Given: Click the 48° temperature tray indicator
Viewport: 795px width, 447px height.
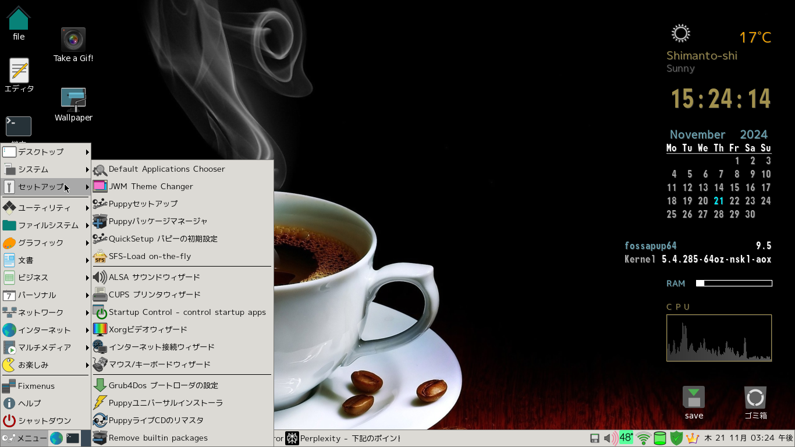Looking at the screenshot, I should point(626,438).
